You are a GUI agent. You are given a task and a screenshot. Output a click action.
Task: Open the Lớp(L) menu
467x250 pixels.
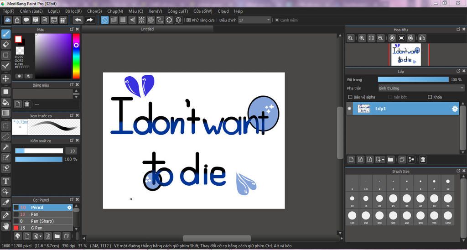click(54, 11)
